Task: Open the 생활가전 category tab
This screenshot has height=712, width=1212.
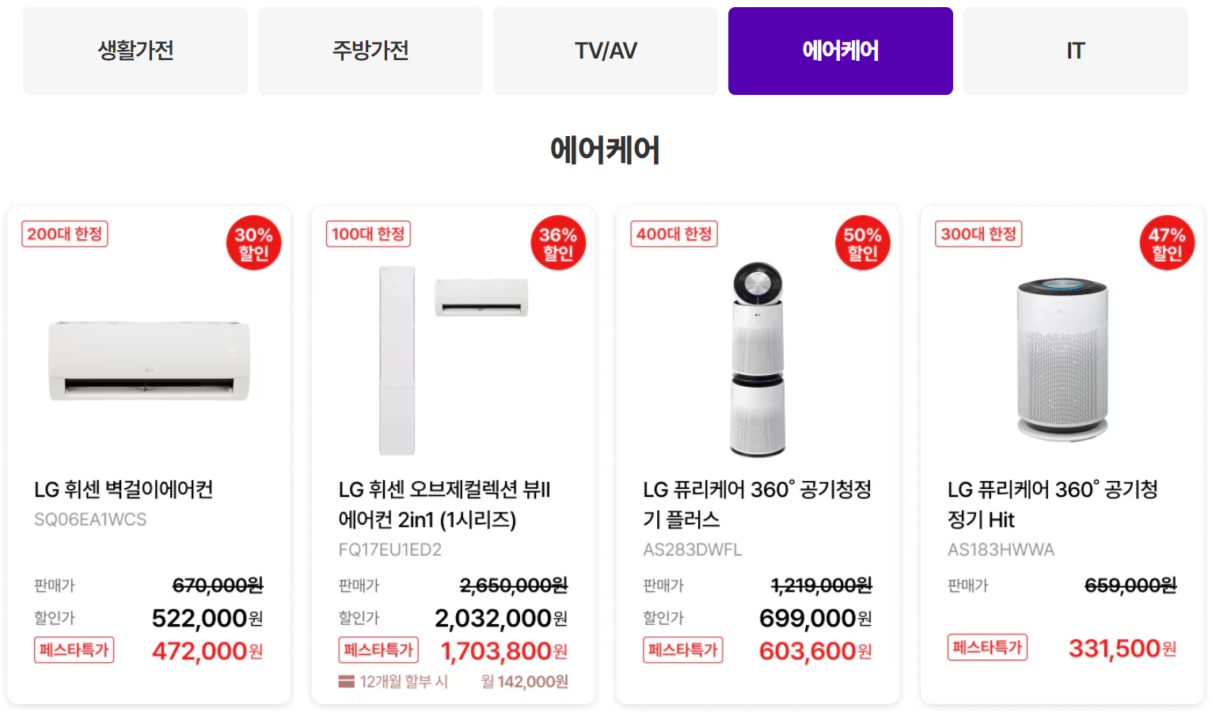Action: [x=135, y=50]
